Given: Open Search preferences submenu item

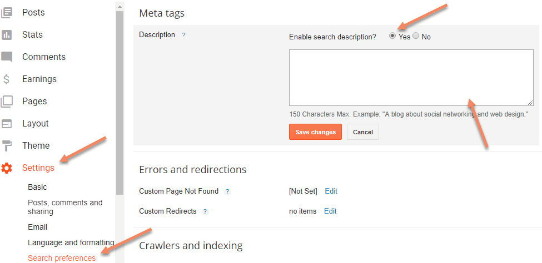Looking at the screenshot, I should 62,258.
